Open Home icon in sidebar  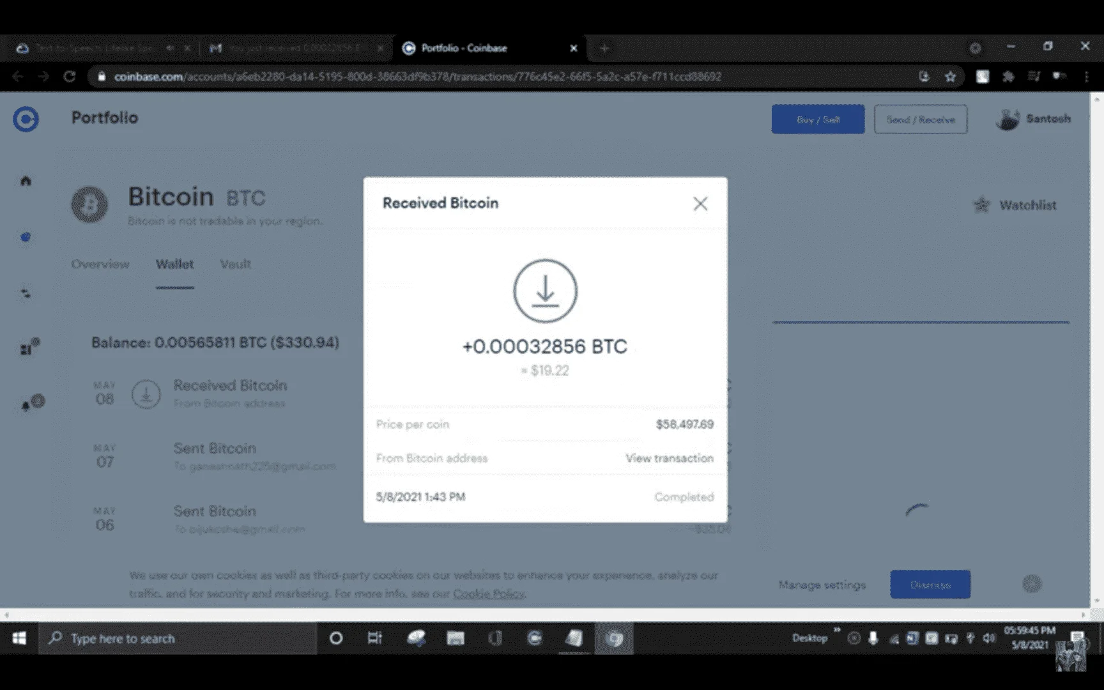point(26,181)
